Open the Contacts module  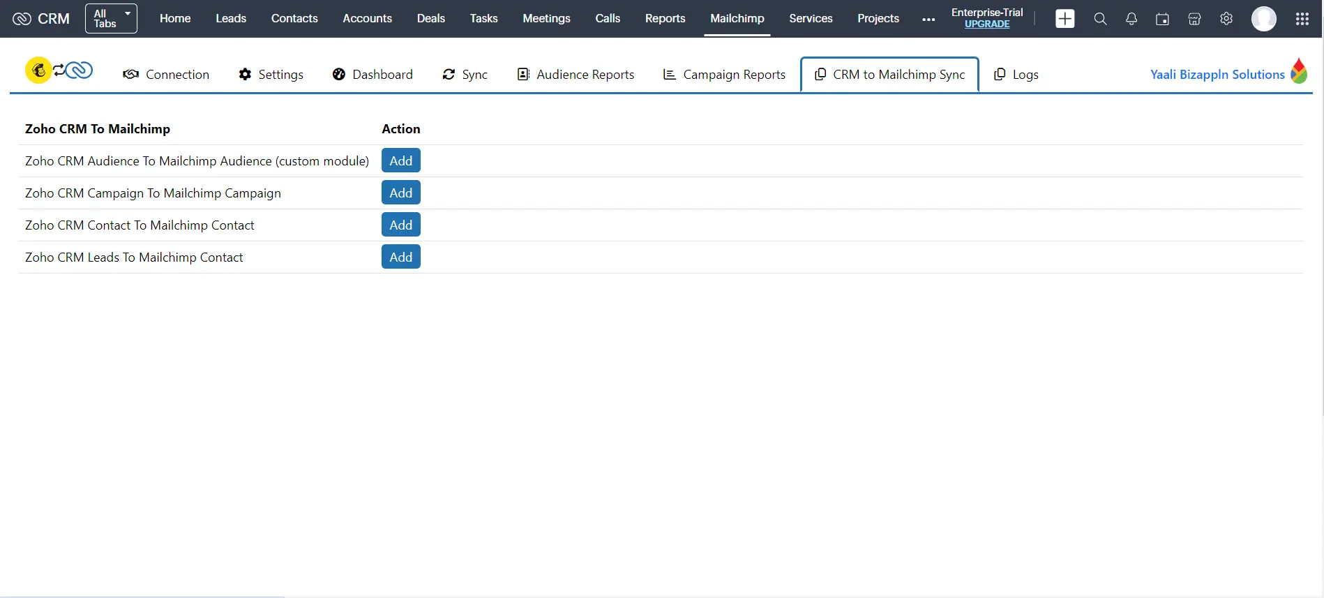pyautogui.click(x=294, y=19)
